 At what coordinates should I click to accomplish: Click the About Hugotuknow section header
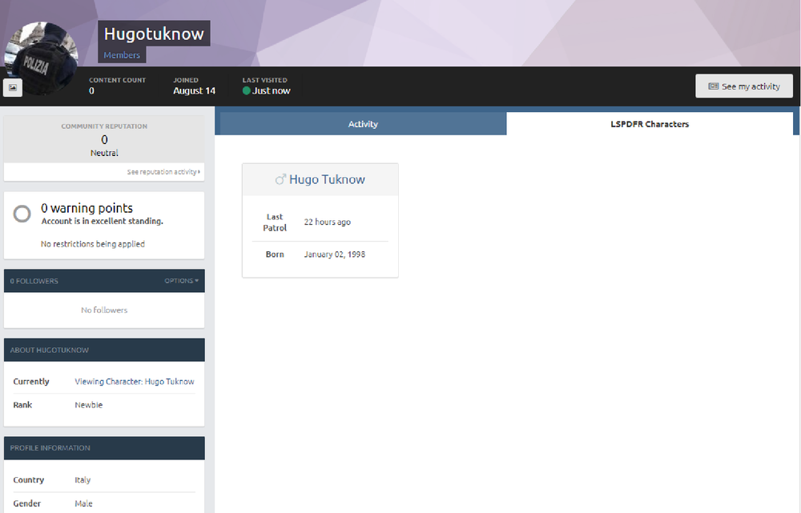pos(104,351)
